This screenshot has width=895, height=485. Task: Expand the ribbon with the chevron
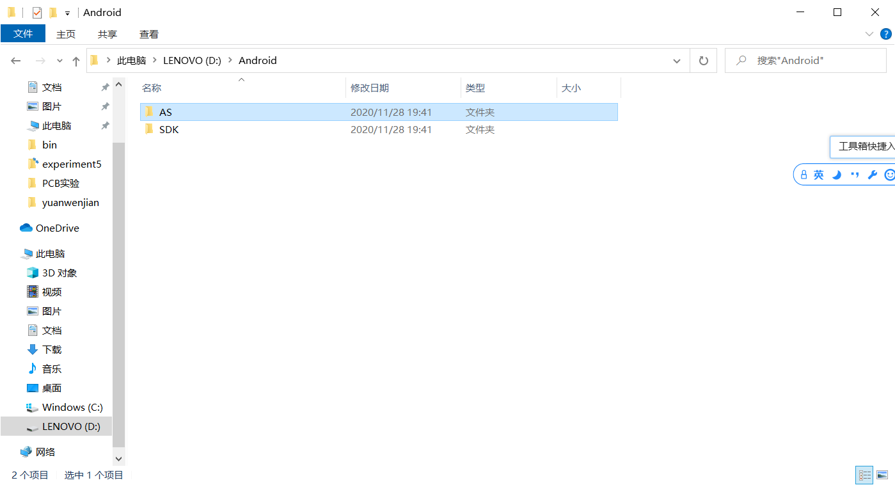coord(869,34)
